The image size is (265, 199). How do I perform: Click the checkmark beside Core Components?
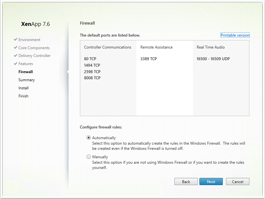coord(16,48)
